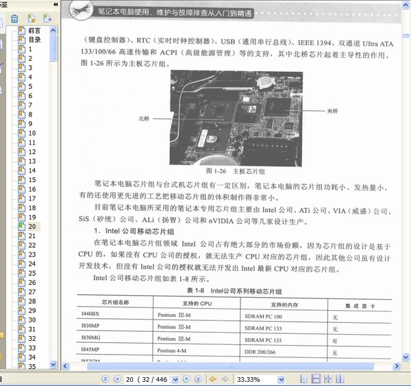Bookmark list scroll down arrow
Viewport: 411px width, 386px height.
pyautogui.click(x=53, y=364)
